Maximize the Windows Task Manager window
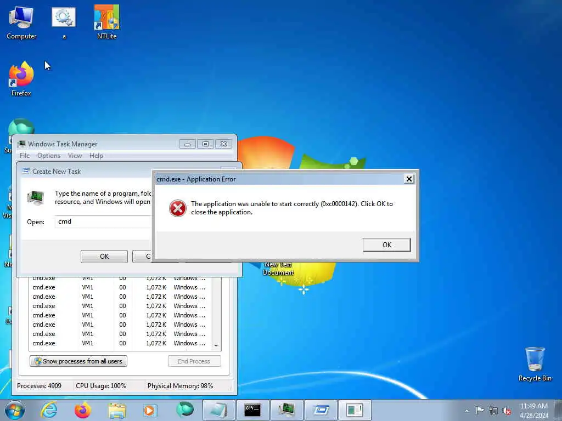The height and width of the screenshot is (421, 562). pyautogui.click(x=205, y=144)
